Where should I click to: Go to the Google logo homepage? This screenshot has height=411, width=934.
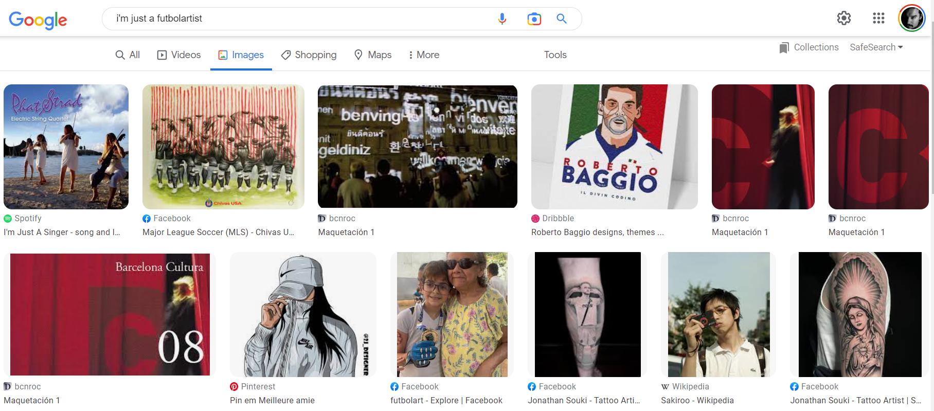(38, 20)
